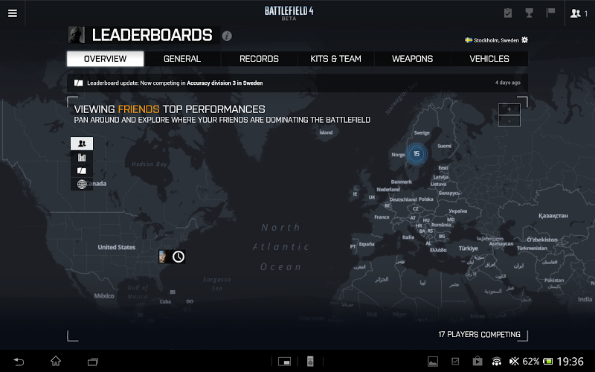Click the Battlefield 4 Beta logo
The height and width of the screenshot is (372, 595).
pos(289,13)
